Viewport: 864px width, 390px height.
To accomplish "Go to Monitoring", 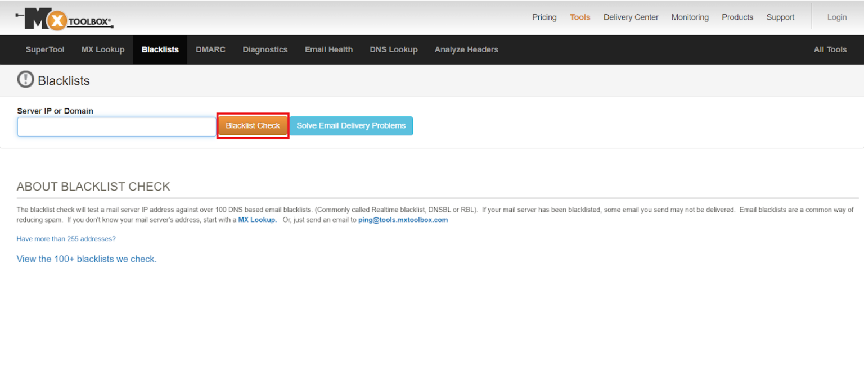I will click(690, 17).
